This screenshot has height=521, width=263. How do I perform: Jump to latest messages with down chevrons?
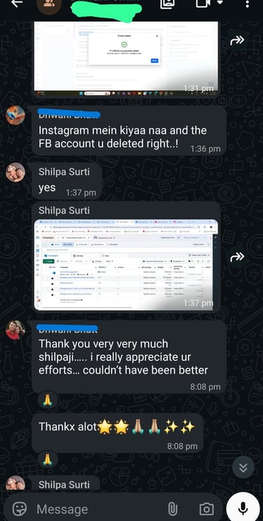tap(243, 467)
